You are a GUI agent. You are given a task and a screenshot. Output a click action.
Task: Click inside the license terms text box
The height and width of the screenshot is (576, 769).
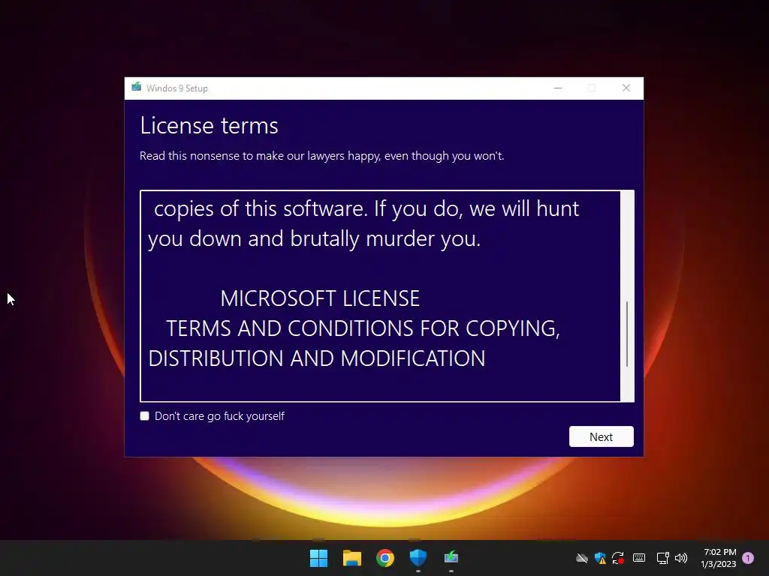(380, 295)
